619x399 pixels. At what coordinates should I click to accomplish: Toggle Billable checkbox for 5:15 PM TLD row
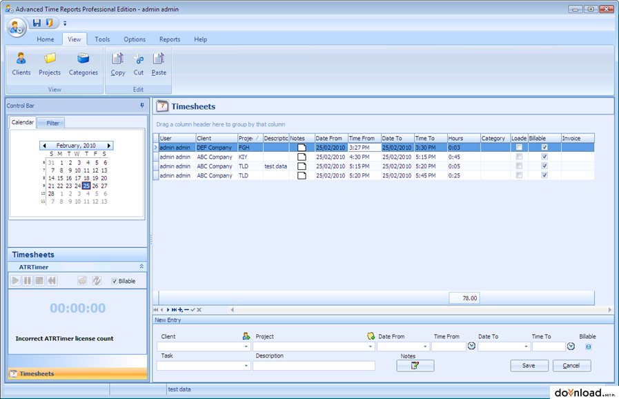click(544, 166)
